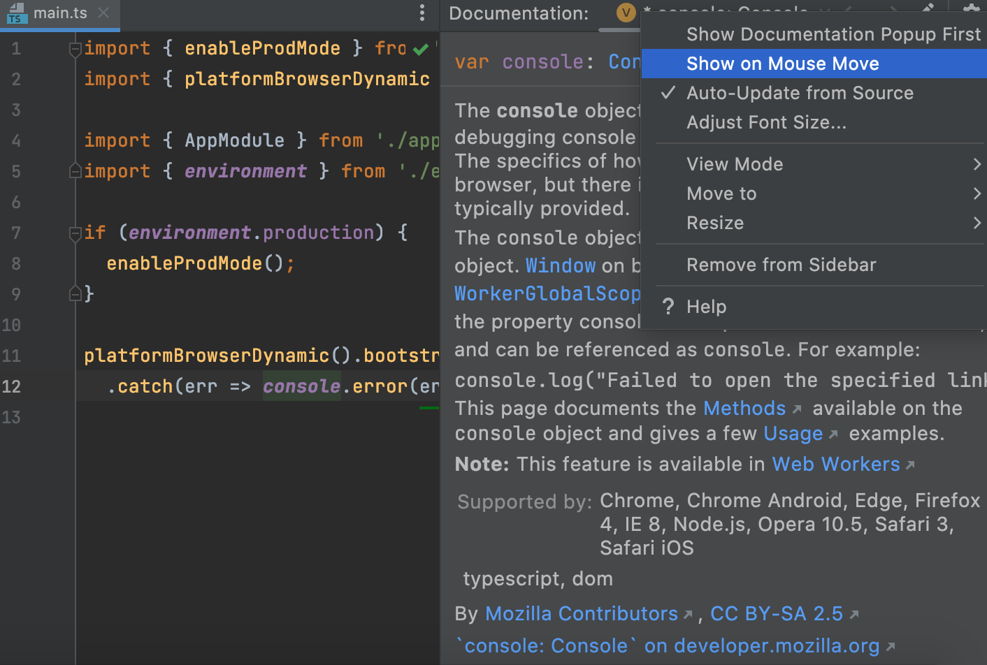Open the WorkerGlobalScope link
This screenshot has height=665, width=987.
[547, 294]
